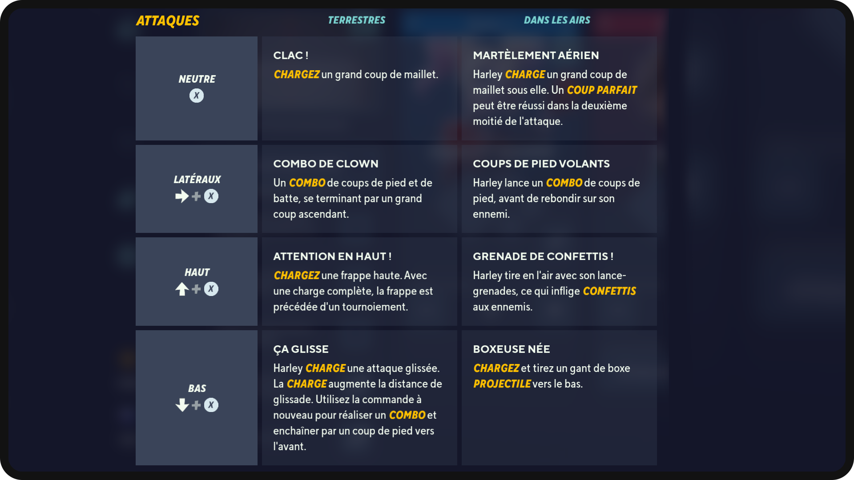Viewport: 854px width, 480px height.
Task: Click the right arrow icon under LATÉRAUX
Action: 182,196
